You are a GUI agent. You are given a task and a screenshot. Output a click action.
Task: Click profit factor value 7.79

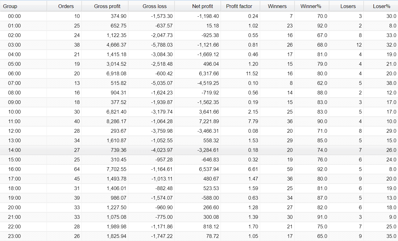pyautogui.click(x=253, y=122)
